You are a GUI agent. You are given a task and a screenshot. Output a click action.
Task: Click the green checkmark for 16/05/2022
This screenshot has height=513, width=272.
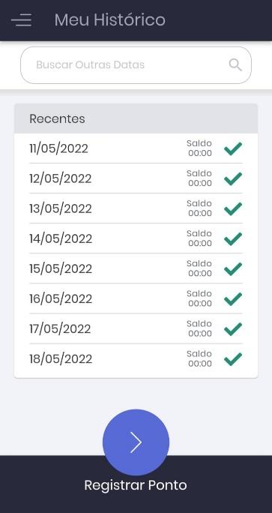(x=233, y=299)
